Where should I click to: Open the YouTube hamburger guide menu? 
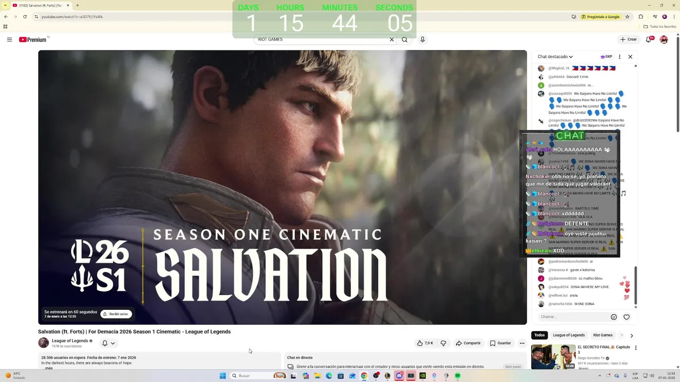tap(10, 40)
